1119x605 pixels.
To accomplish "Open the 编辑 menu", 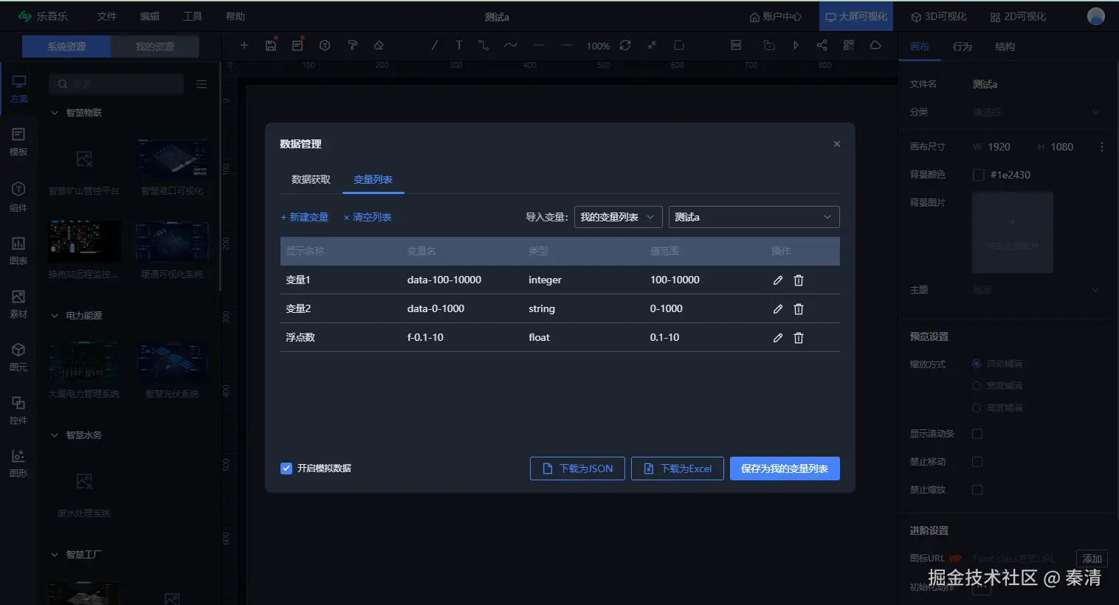I will (x=150, y=16).
